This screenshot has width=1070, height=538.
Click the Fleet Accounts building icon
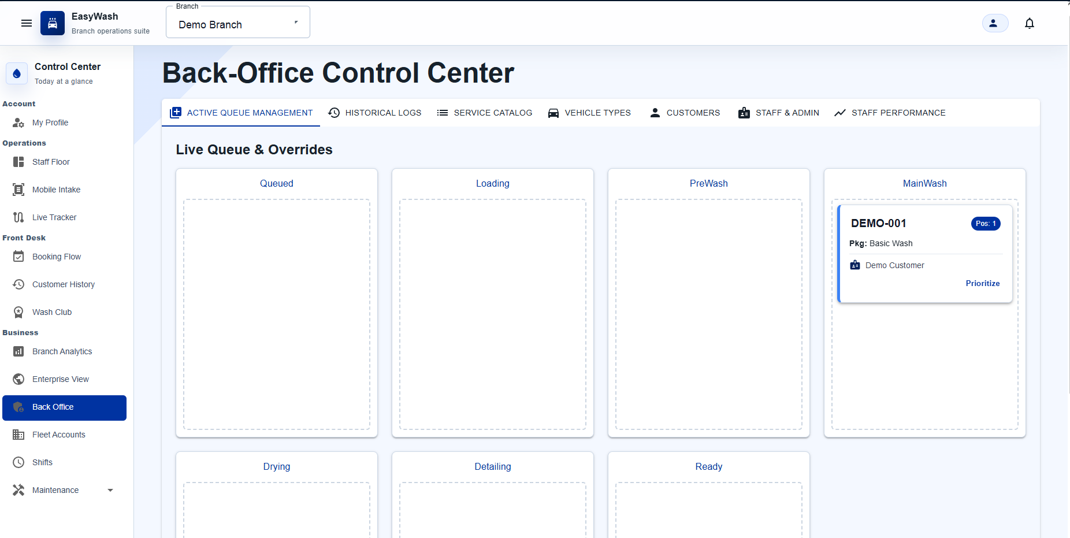tap(18, 435)
